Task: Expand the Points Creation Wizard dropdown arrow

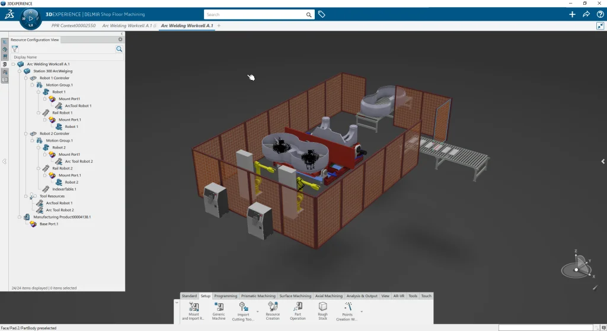Action: 362,311
